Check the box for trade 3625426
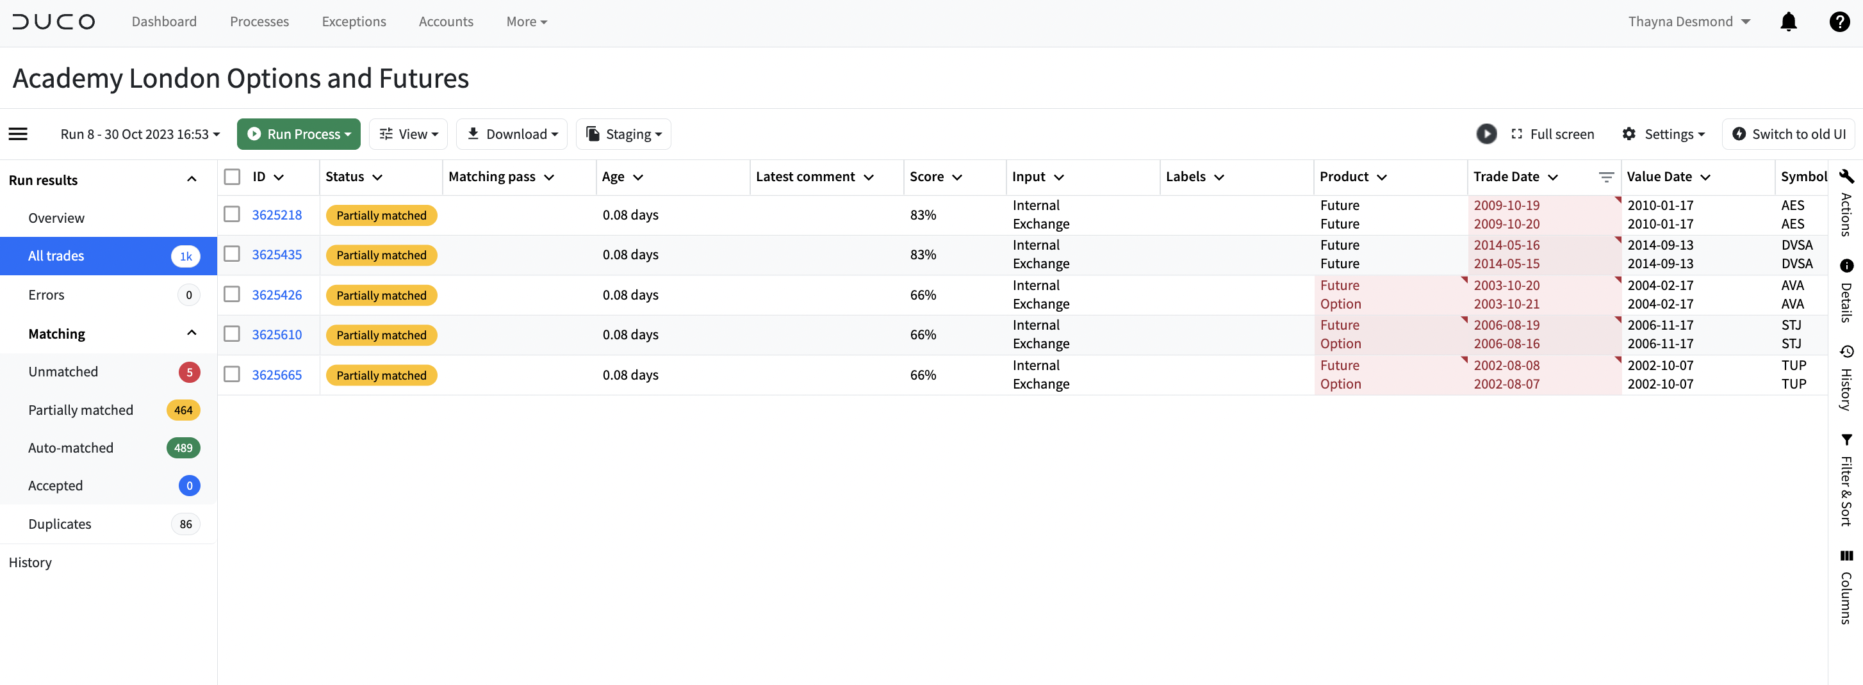1863x685 pixels. [x=231, y=294]
